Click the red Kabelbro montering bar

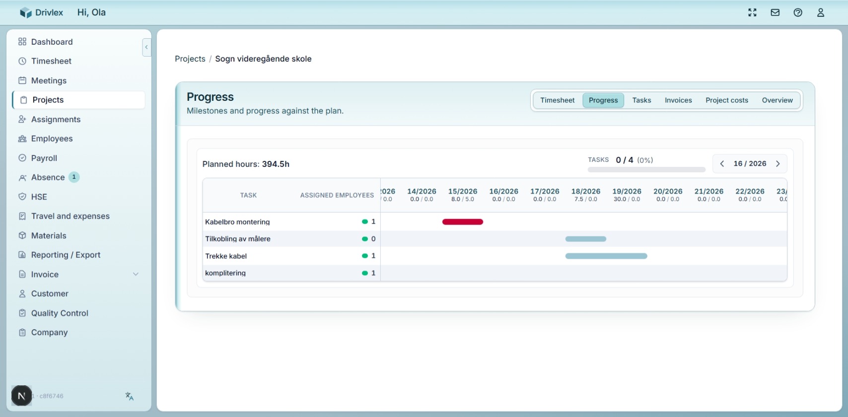(x=462, y=222)
